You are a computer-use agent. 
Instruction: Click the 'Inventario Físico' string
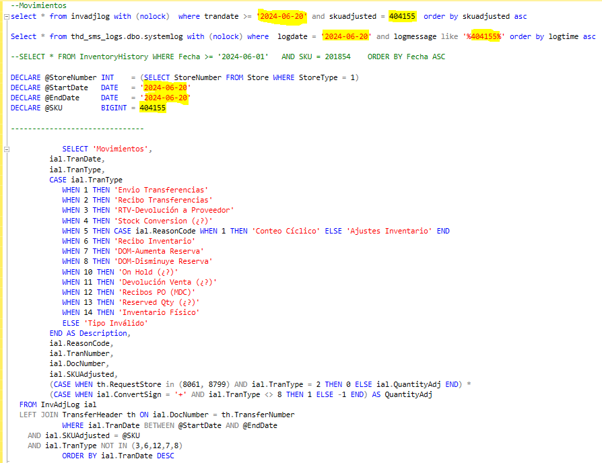[x=159, y=312]
